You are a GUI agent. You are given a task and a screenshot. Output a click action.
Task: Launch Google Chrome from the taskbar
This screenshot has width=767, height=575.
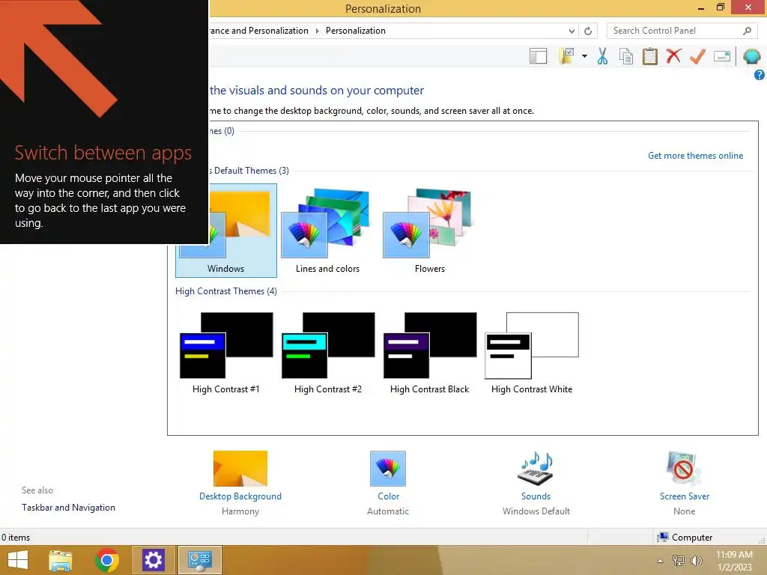[107, 560]
